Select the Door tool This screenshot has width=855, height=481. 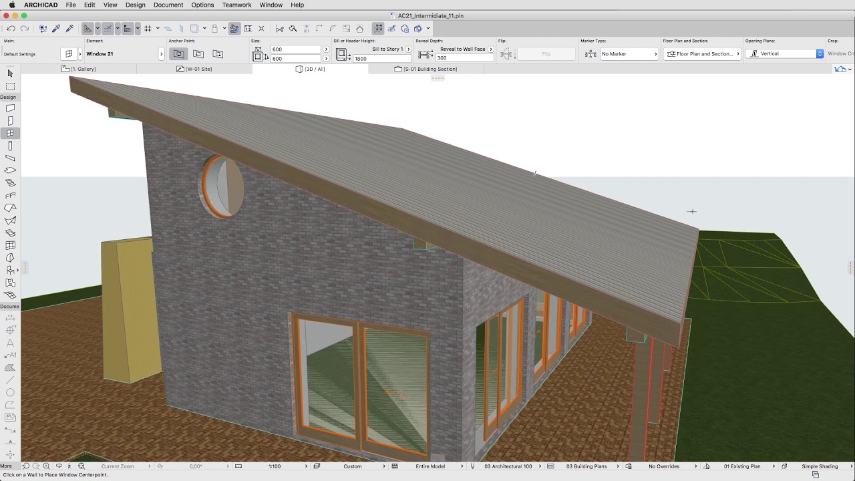click(x=10, y=121)
